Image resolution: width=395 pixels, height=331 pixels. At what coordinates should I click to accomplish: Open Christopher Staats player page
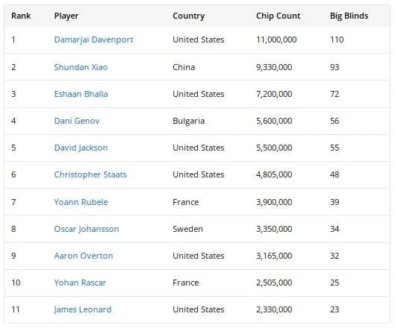pyautogui.click(x=90, y=174)
